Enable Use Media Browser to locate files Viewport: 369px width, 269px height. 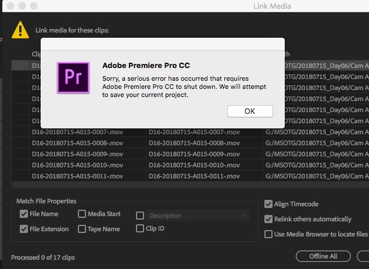[268, 234]
